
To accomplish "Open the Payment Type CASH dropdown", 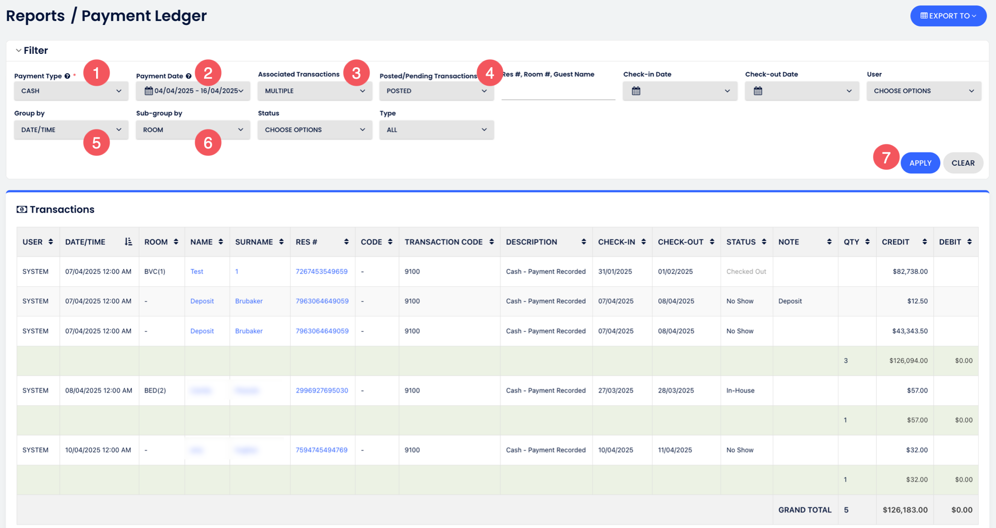I will pyautogui.click(x=71, y=91).
